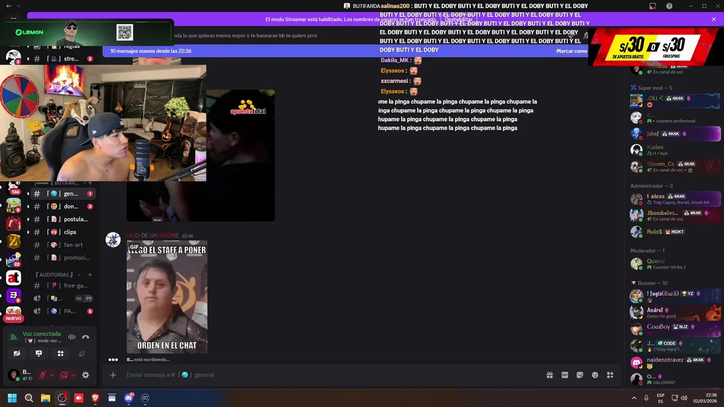The height and width of the screenshot is (407, 724).
Task: Click username HIJO DE UN GRONE
Action: click(x=153, y=236)
